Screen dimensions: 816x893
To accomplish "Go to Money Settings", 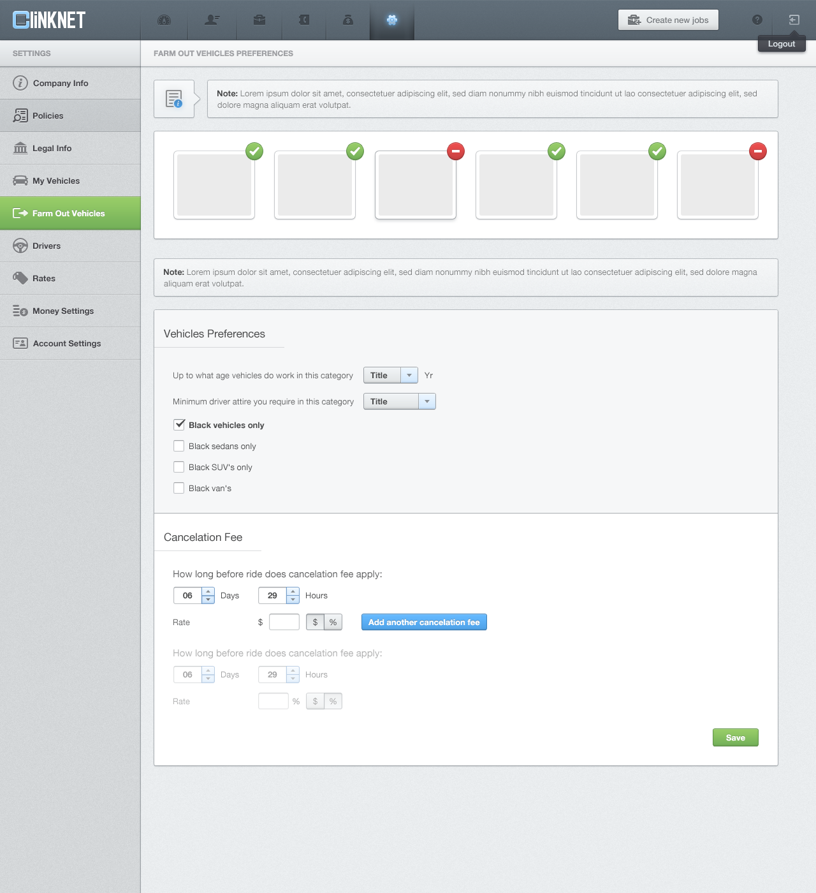I will [70, 311].
